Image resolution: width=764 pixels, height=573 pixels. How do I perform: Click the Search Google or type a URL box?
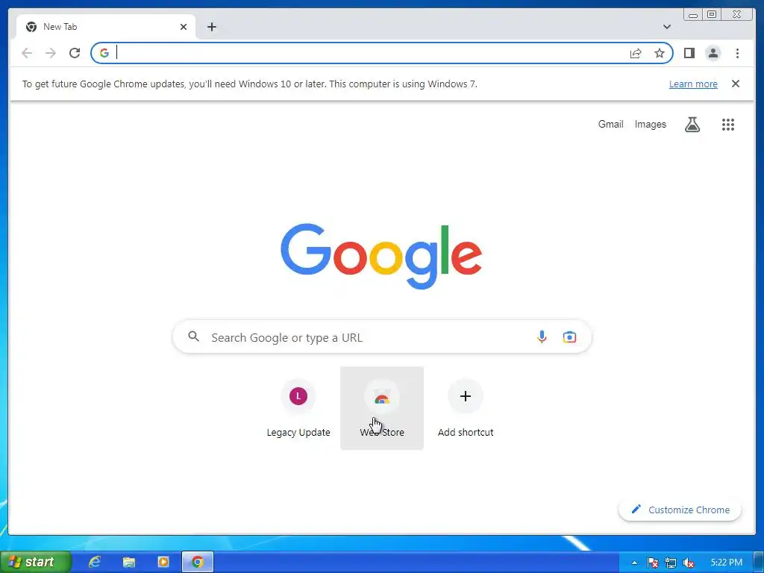tap(382, 336)
